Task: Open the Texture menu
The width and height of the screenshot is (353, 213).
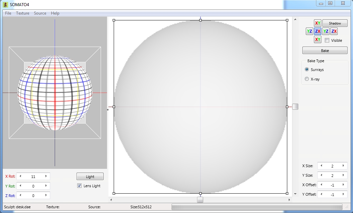Action: pos(23,13)
